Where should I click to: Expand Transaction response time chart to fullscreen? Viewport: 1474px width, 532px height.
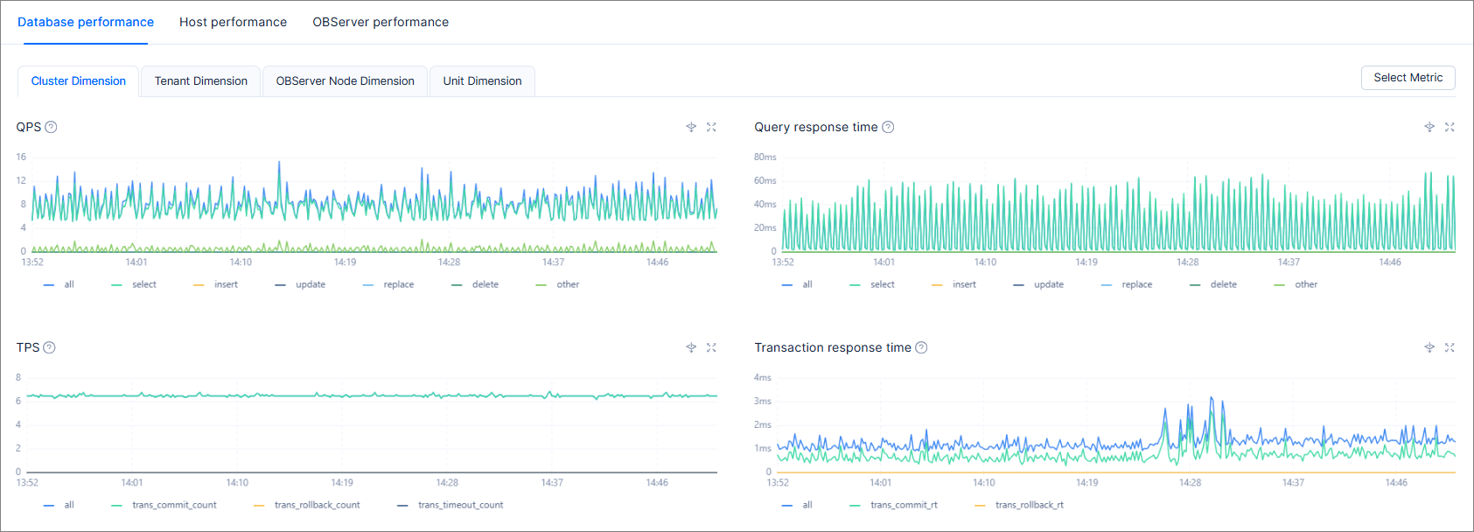1450,347
